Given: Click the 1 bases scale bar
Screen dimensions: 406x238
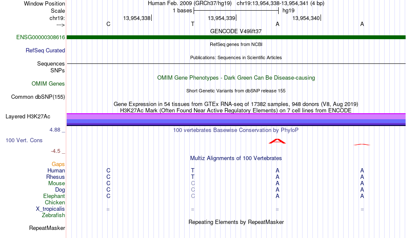Looking at the screenshot, I should [x=236, y=11].
